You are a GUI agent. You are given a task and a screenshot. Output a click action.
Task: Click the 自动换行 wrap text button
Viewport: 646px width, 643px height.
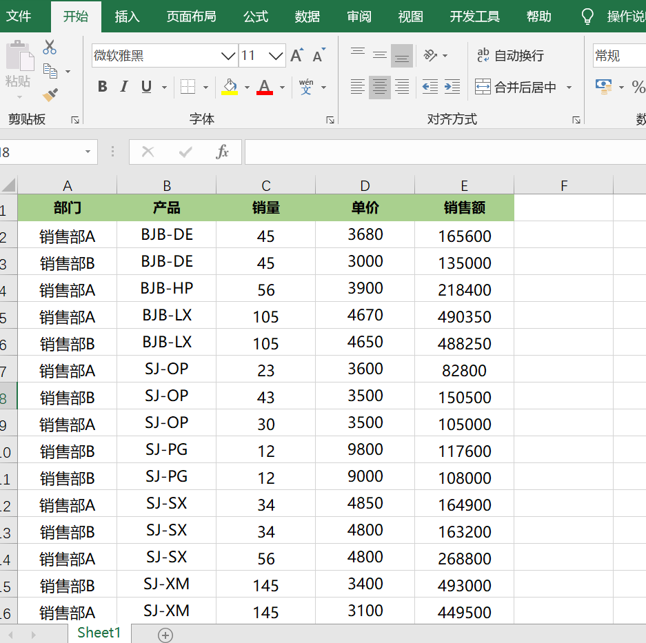510,56
